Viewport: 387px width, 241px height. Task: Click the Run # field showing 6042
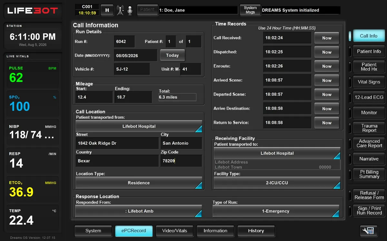(124, 42)
